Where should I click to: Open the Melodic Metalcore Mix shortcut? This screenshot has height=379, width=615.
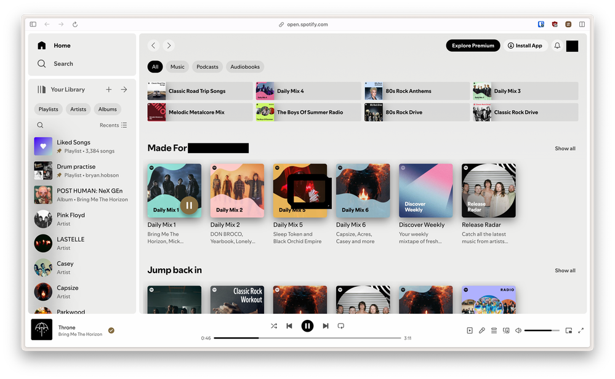tap(200, 112)
